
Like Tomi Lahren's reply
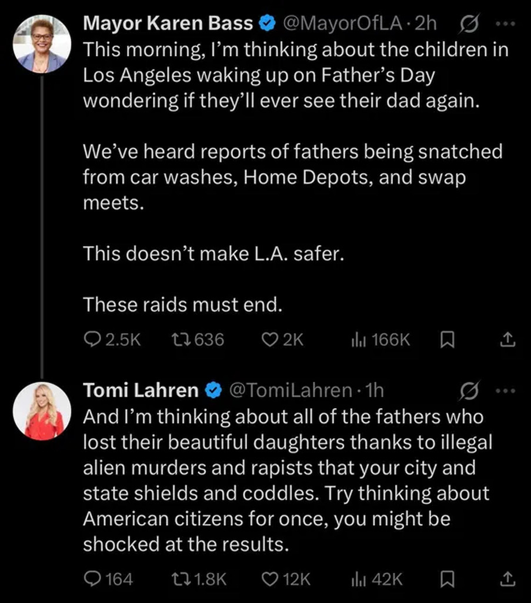pos(269,579)
